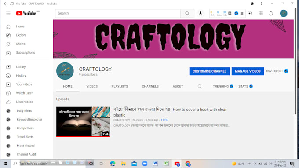Open account avatar menu

click(x=284, y=13)
